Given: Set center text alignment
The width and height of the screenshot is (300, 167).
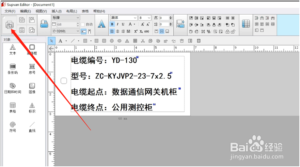Looking at the screenshot, I should pyautogui.click(x=117, y=31).
